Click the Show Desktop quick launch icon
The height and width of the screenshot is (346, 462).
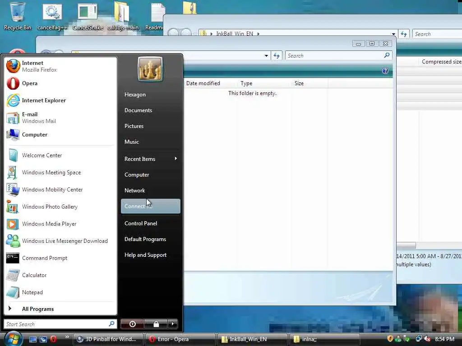32,339
